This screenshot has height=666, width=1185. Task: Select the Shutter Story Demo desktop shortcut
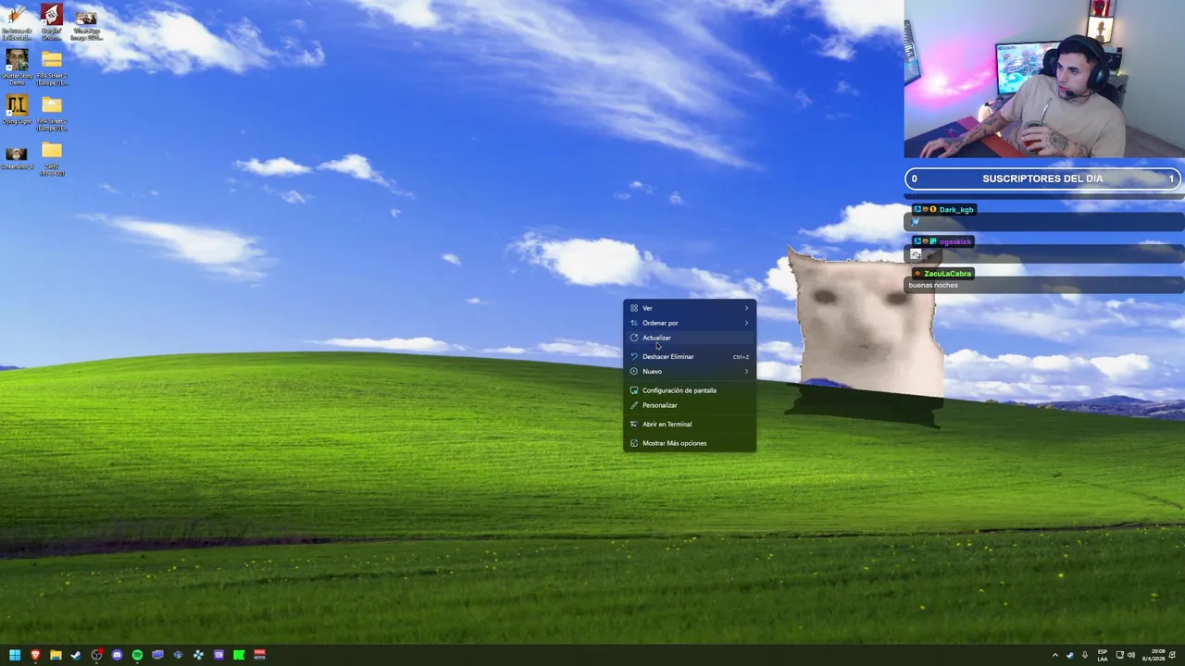[x=17, y=67]
